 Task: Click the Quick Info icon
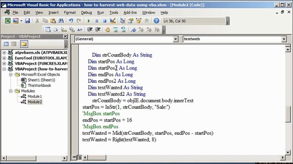64,29
